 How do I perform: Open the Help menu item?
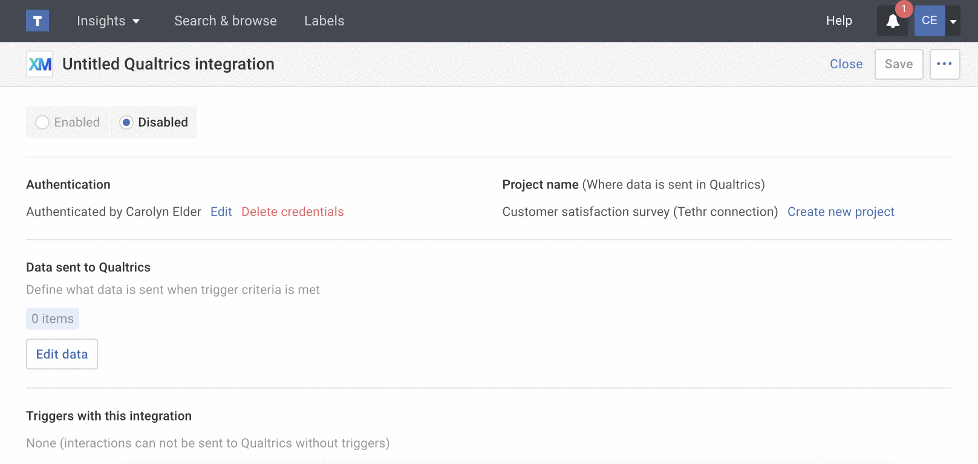tap(839, 21)
